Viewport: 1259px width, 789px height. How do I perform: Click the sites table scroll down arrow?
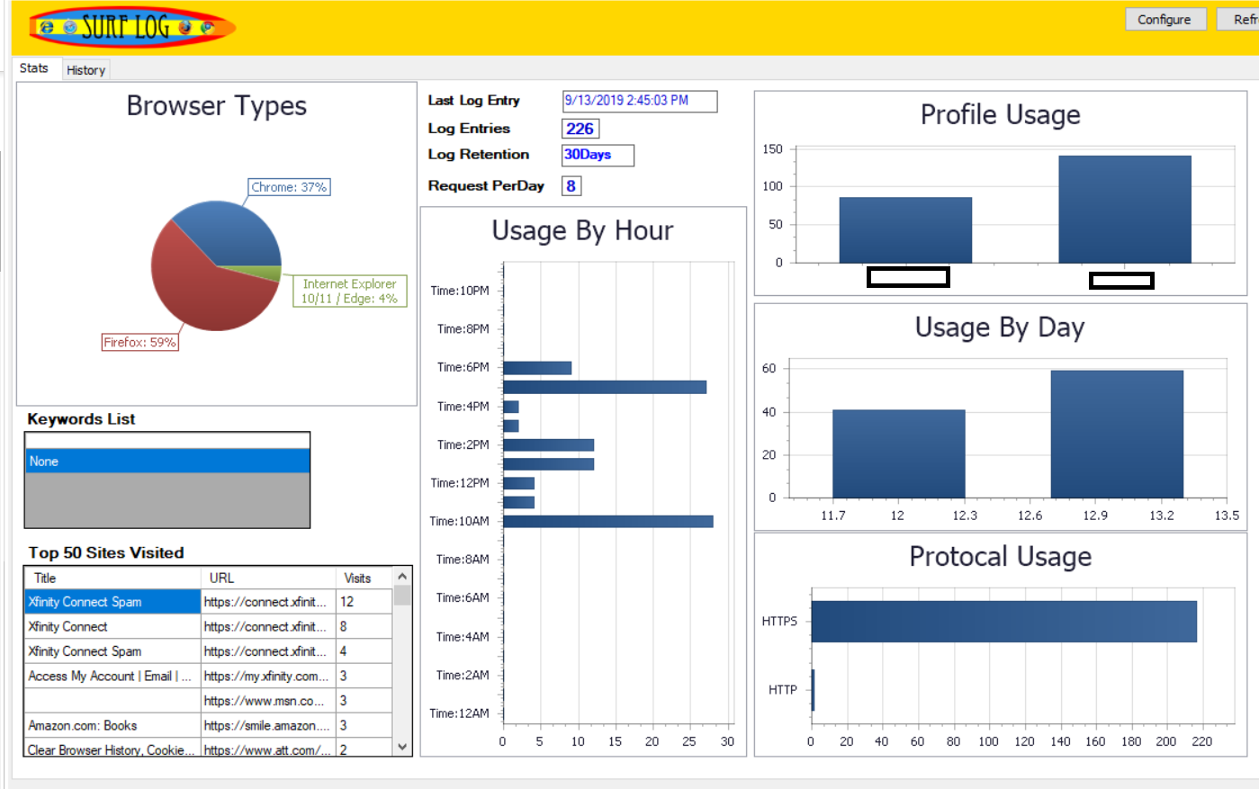click(x=402, y=747)
